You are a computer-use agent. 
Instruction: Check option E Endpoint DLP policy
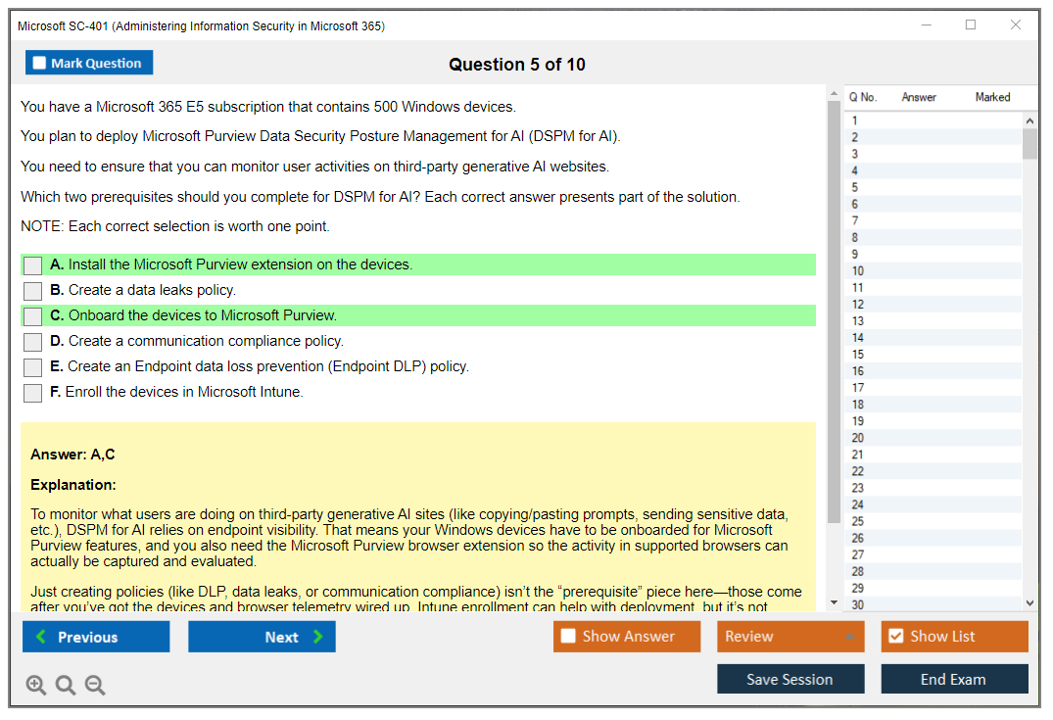(33, 367)
